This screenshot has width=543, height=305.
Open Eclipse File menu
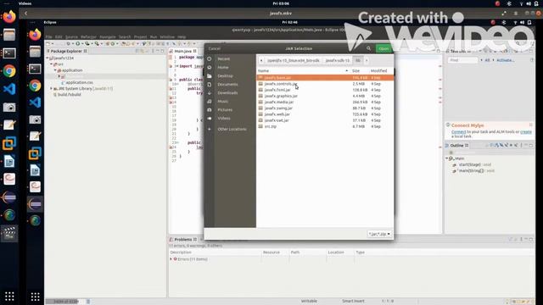(49, 36)
